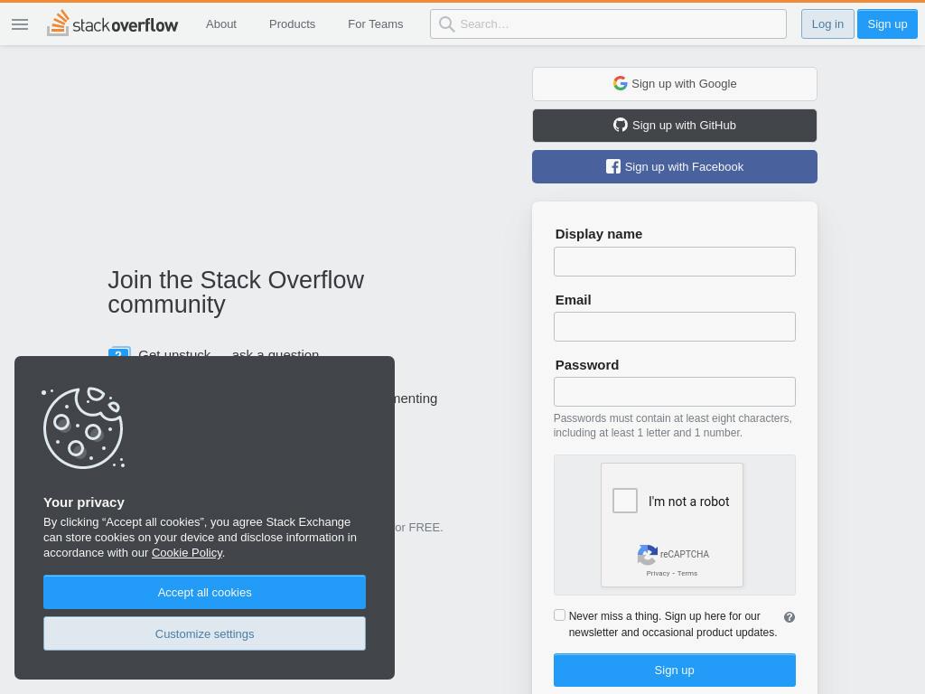This screenshot has width=925, height=694.
Task: Click the password requirements hint text
Action: click(672, 426)
